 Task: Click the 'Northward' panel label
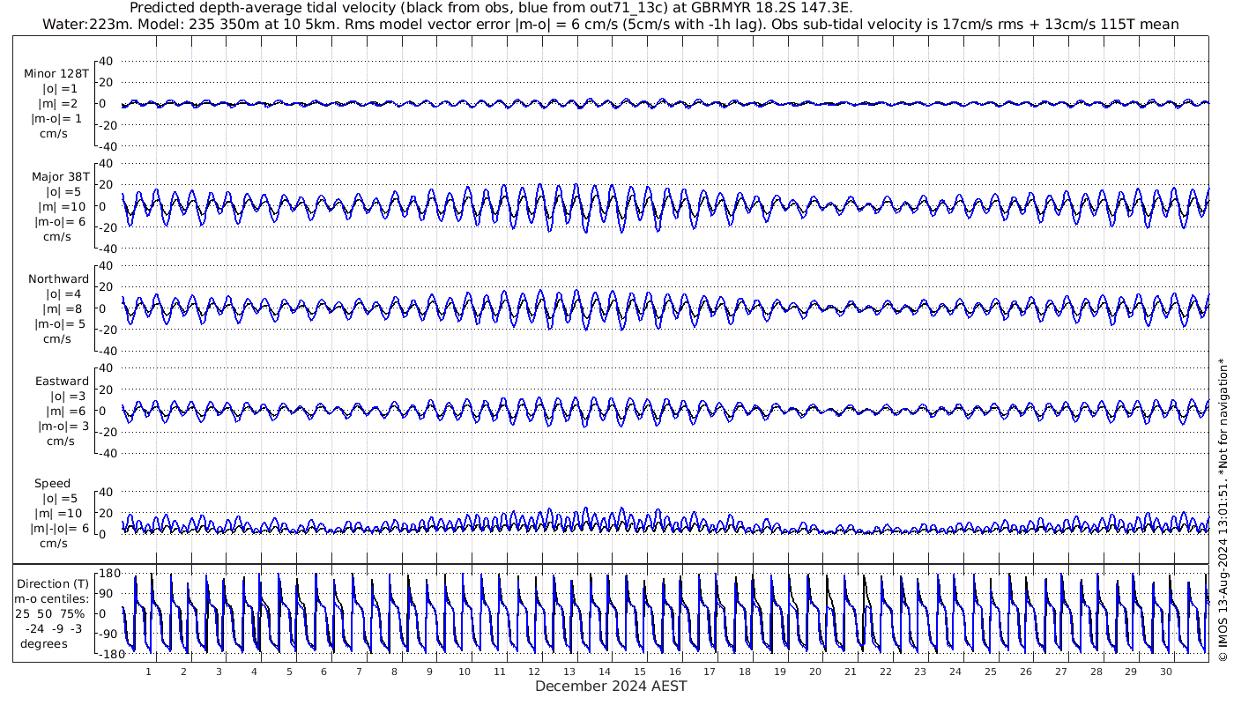pyautogui.click(x=58, y=278)
